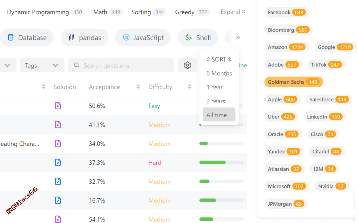
Task: Select the Adobe company tag
Action: [283, 65]
